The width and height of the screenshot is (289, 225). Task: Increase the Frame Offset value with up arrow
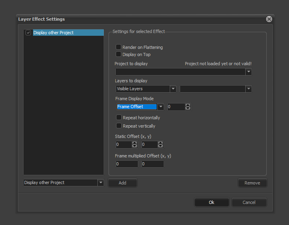click(x=188, y=105)
